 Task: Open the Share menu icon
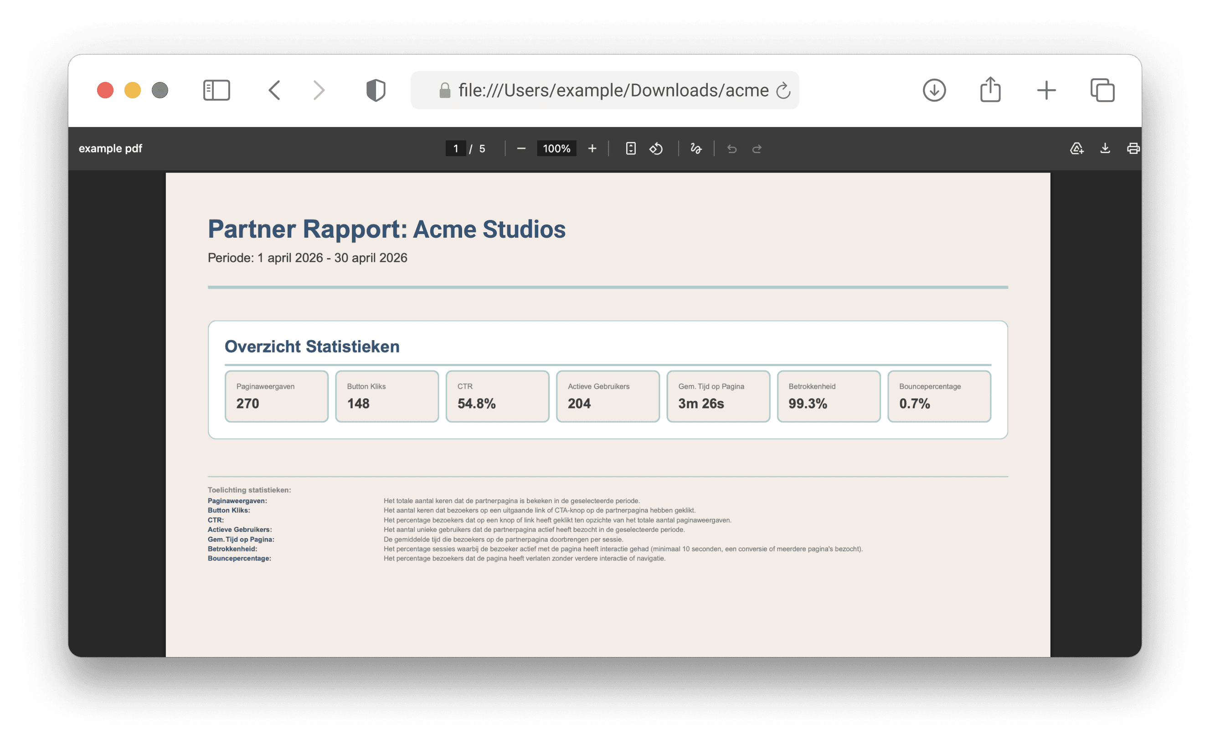990,89
